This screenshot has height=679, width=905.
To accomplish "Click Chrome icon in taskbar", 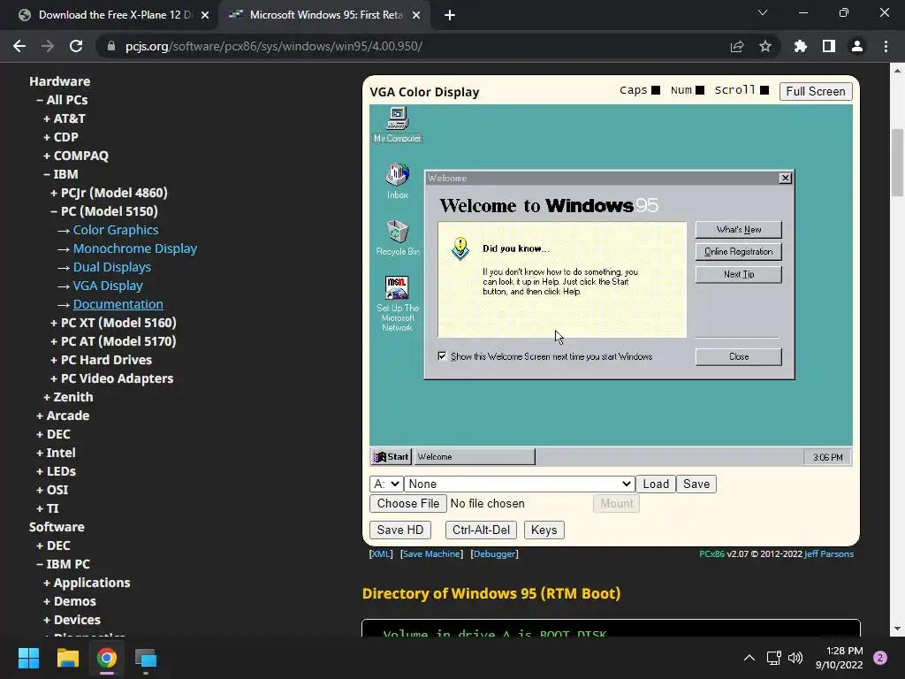I will pos(107,658).
